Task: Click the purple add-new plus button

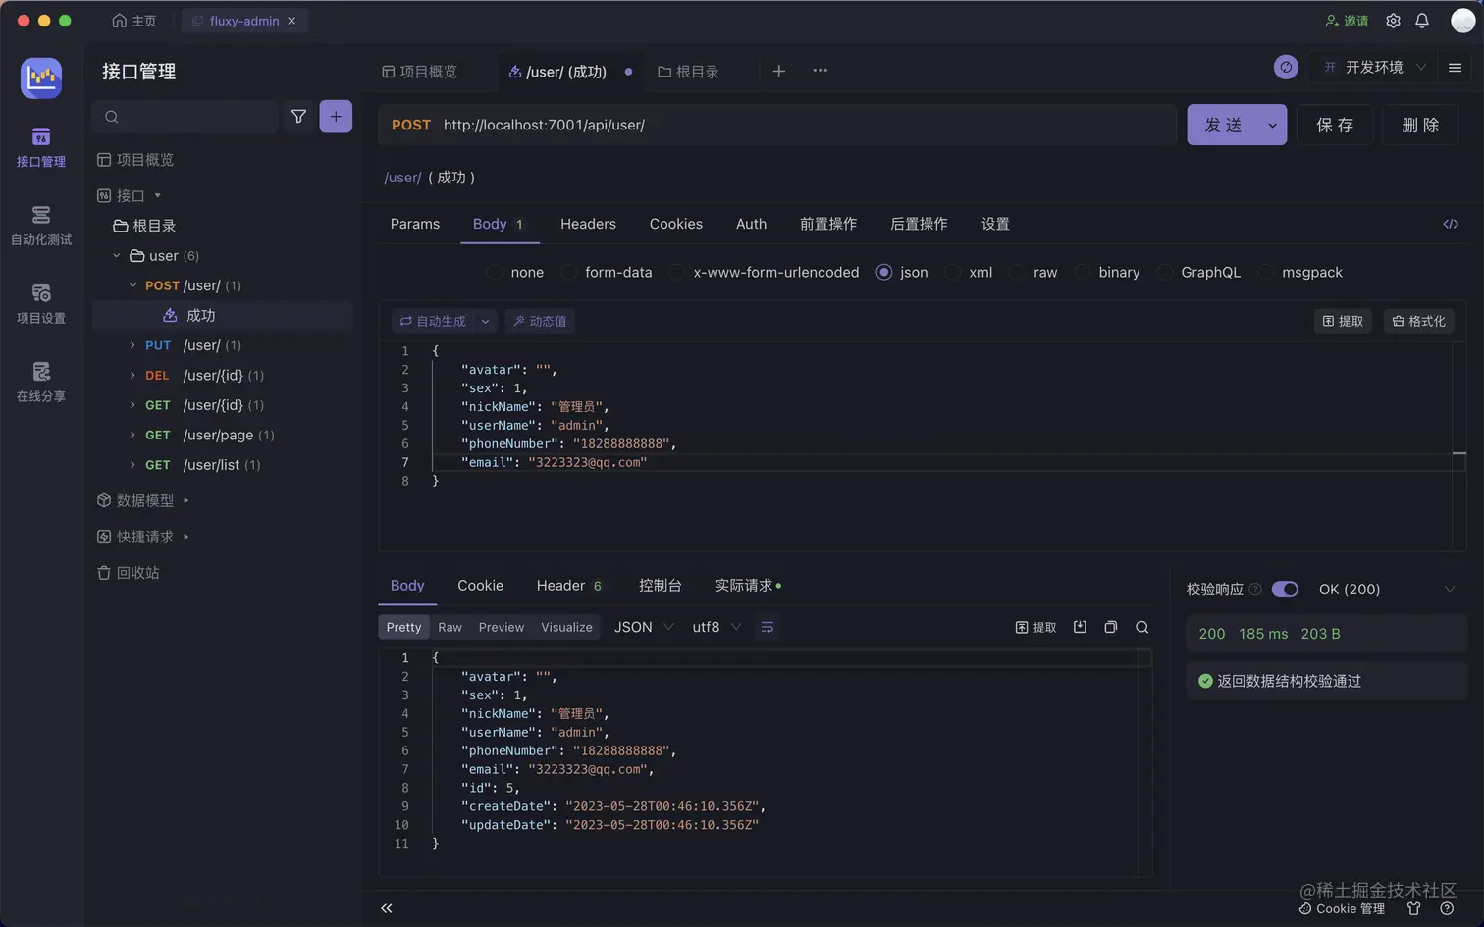Action: tap(336, 117)
